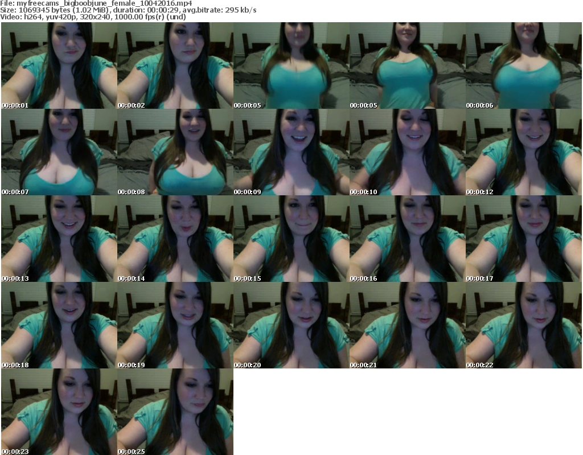This screenshot has height=455, width=583.
Task: Choose the frame at 00:00:10
Action: tap(407, 152)
